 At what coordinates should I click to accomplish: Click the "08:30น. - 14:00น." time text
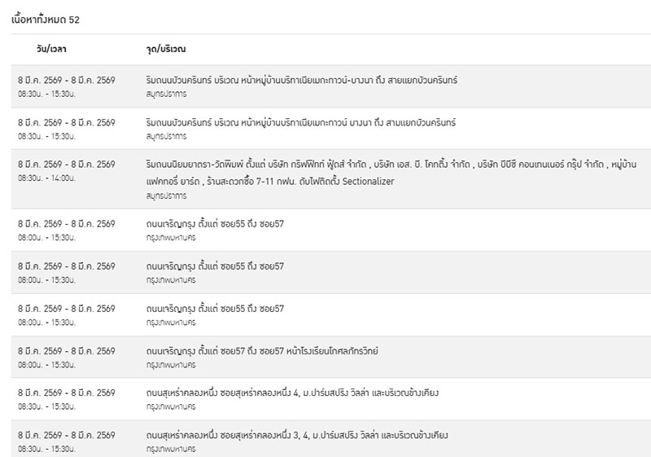(x=46, y=177)
